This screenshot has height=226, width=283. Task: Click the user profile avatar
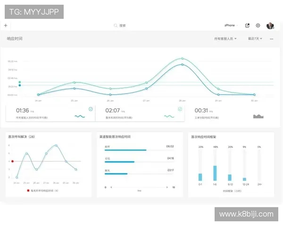[x=270, y=25]
